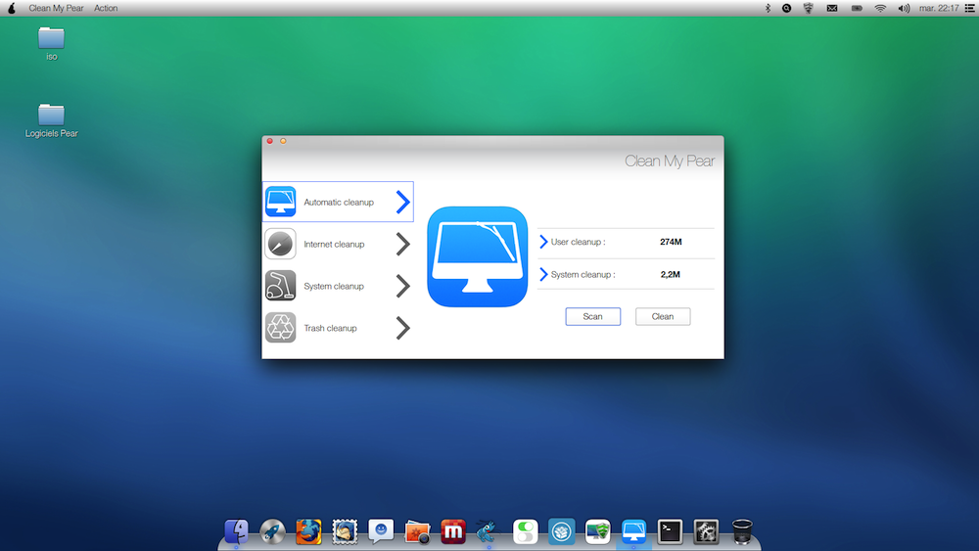This screenshot has height=551, width=979.
Task: Click the 2,2M system cleanup value
Action: point(670,274)
